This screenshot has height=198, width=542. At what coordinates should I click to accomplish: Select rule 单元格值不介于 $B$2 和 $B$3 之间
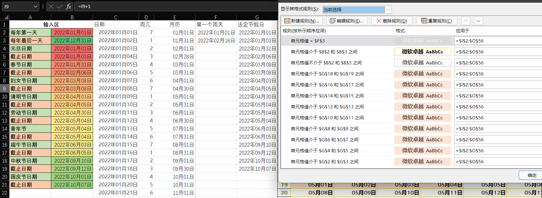(326, 63)
